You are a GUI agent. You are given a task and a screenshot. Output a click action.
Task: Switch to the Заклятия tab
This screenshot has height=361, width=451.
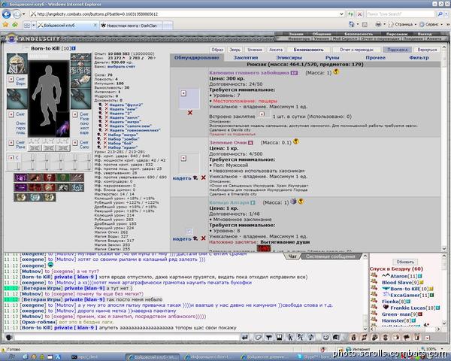(245, 58)
